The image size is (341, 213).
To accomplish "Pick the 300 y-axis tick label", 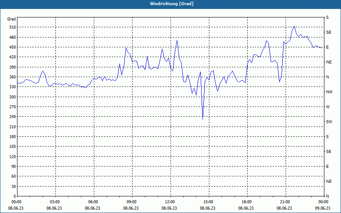I will 12,97.
